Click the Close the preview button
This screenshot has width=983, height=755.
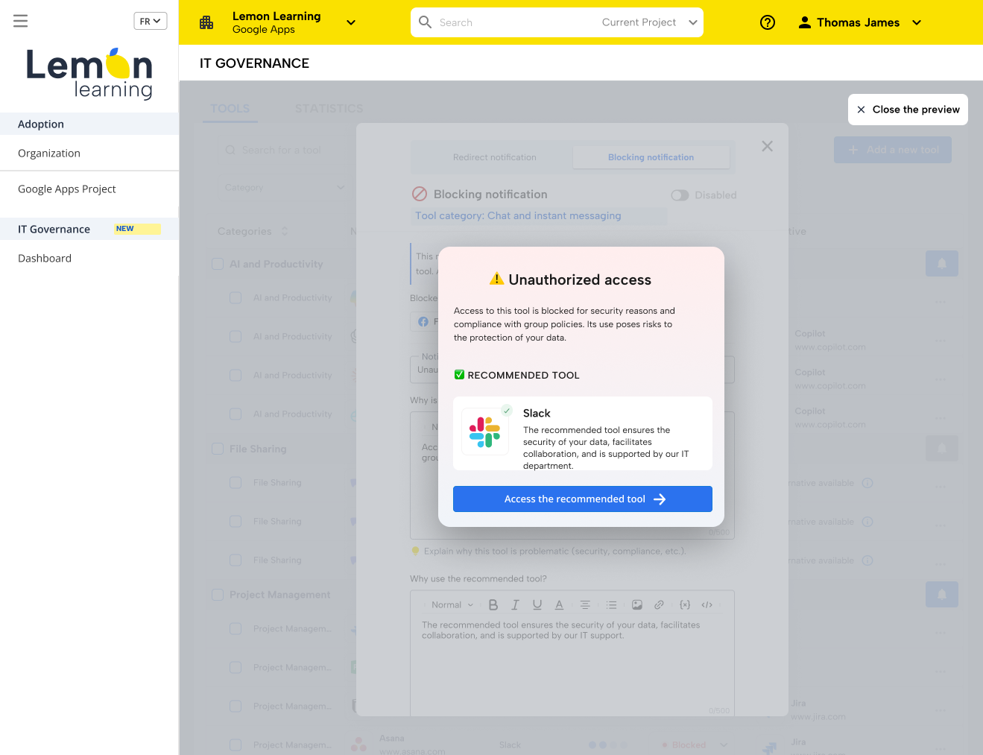pyautogui.click(x=907, y=110)
